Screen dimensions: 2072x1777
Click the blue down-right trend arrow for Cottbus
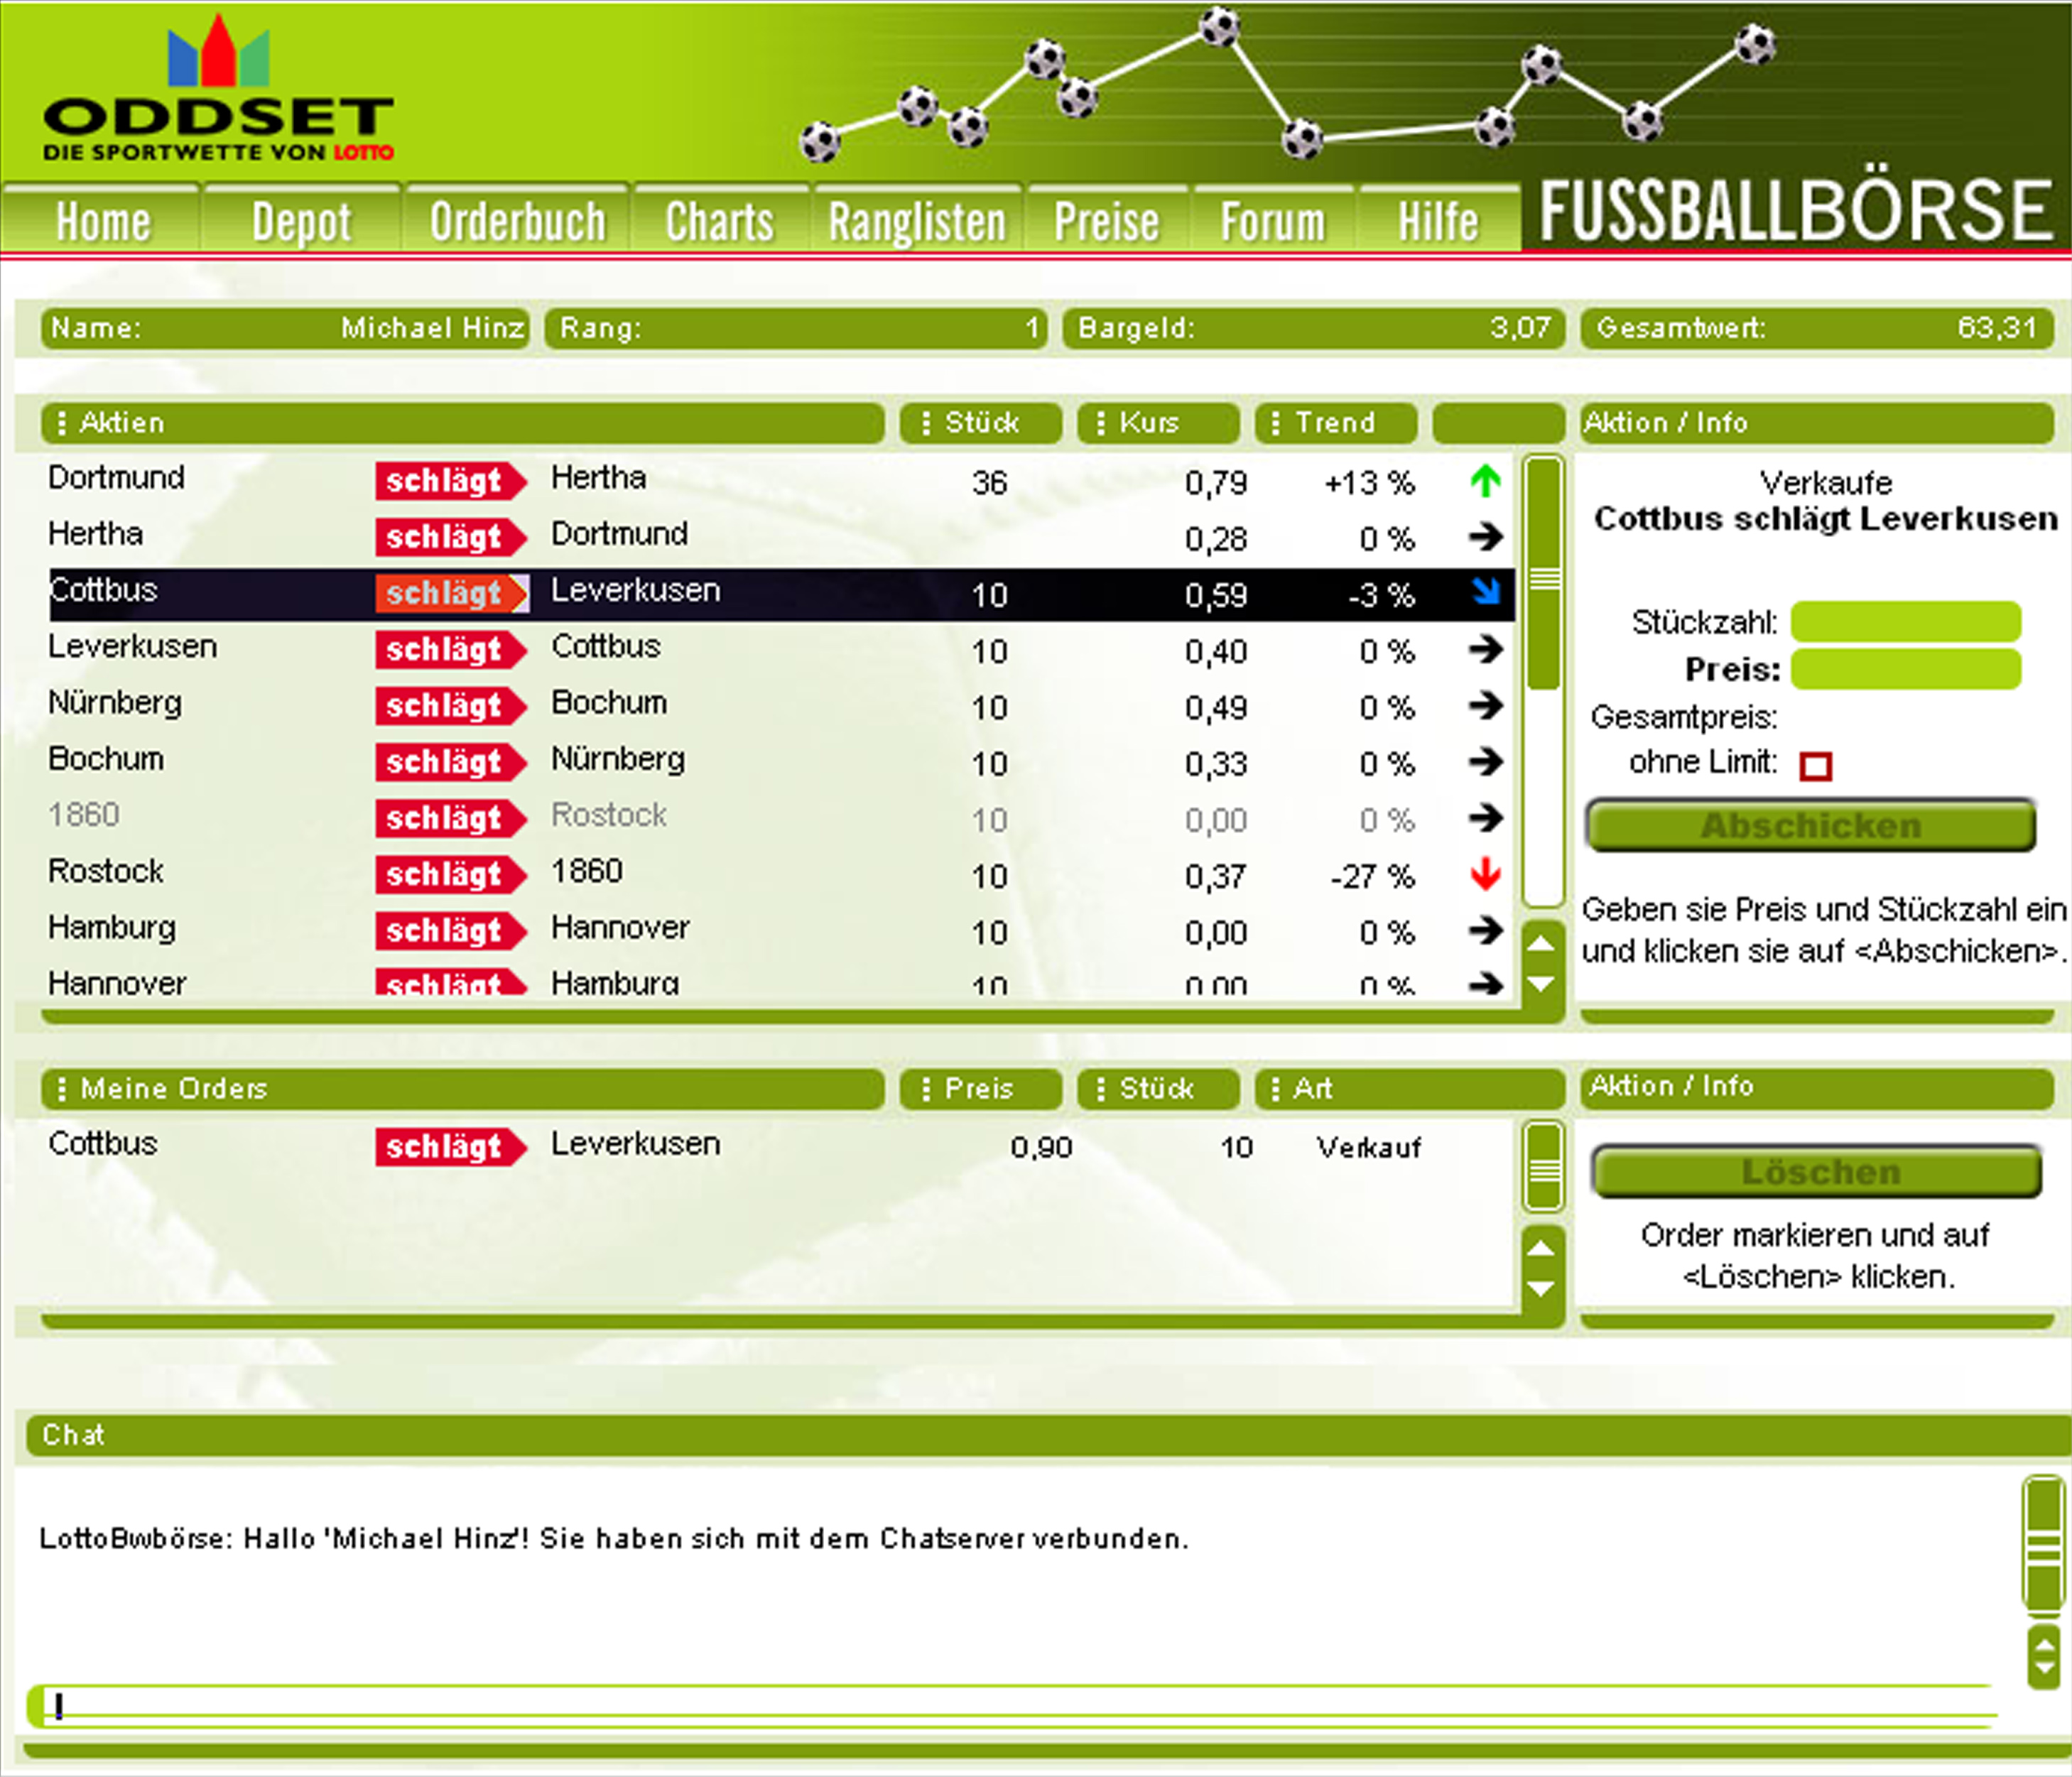(1486, 592)
